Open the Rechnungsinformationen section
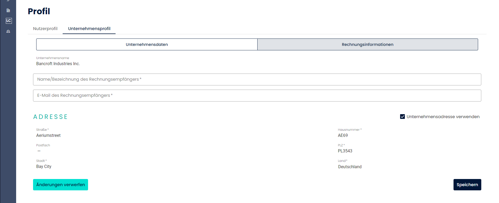Viewport: 499px width, 203px height. 367,45
